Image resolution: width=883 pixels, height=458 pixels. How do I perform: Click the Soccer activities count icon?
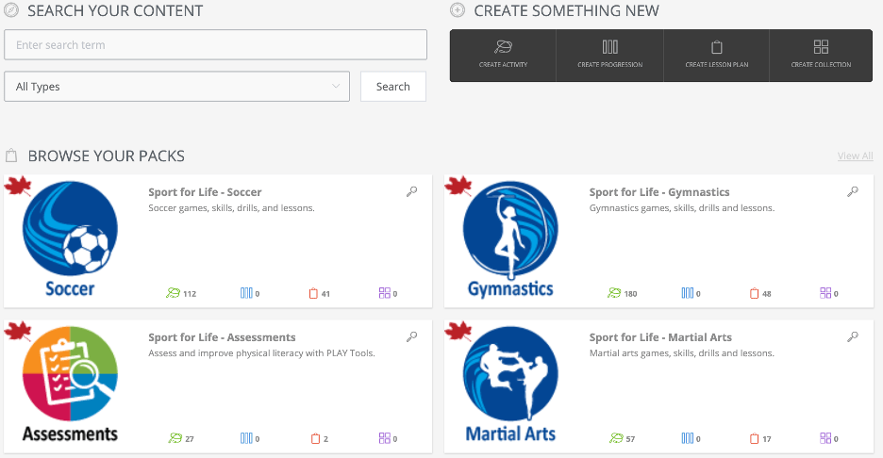pyautogui.click(x=173, y=293)
